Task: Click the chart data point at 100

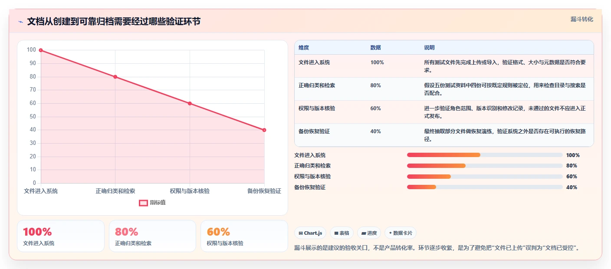Action: [x=41, y=50]
